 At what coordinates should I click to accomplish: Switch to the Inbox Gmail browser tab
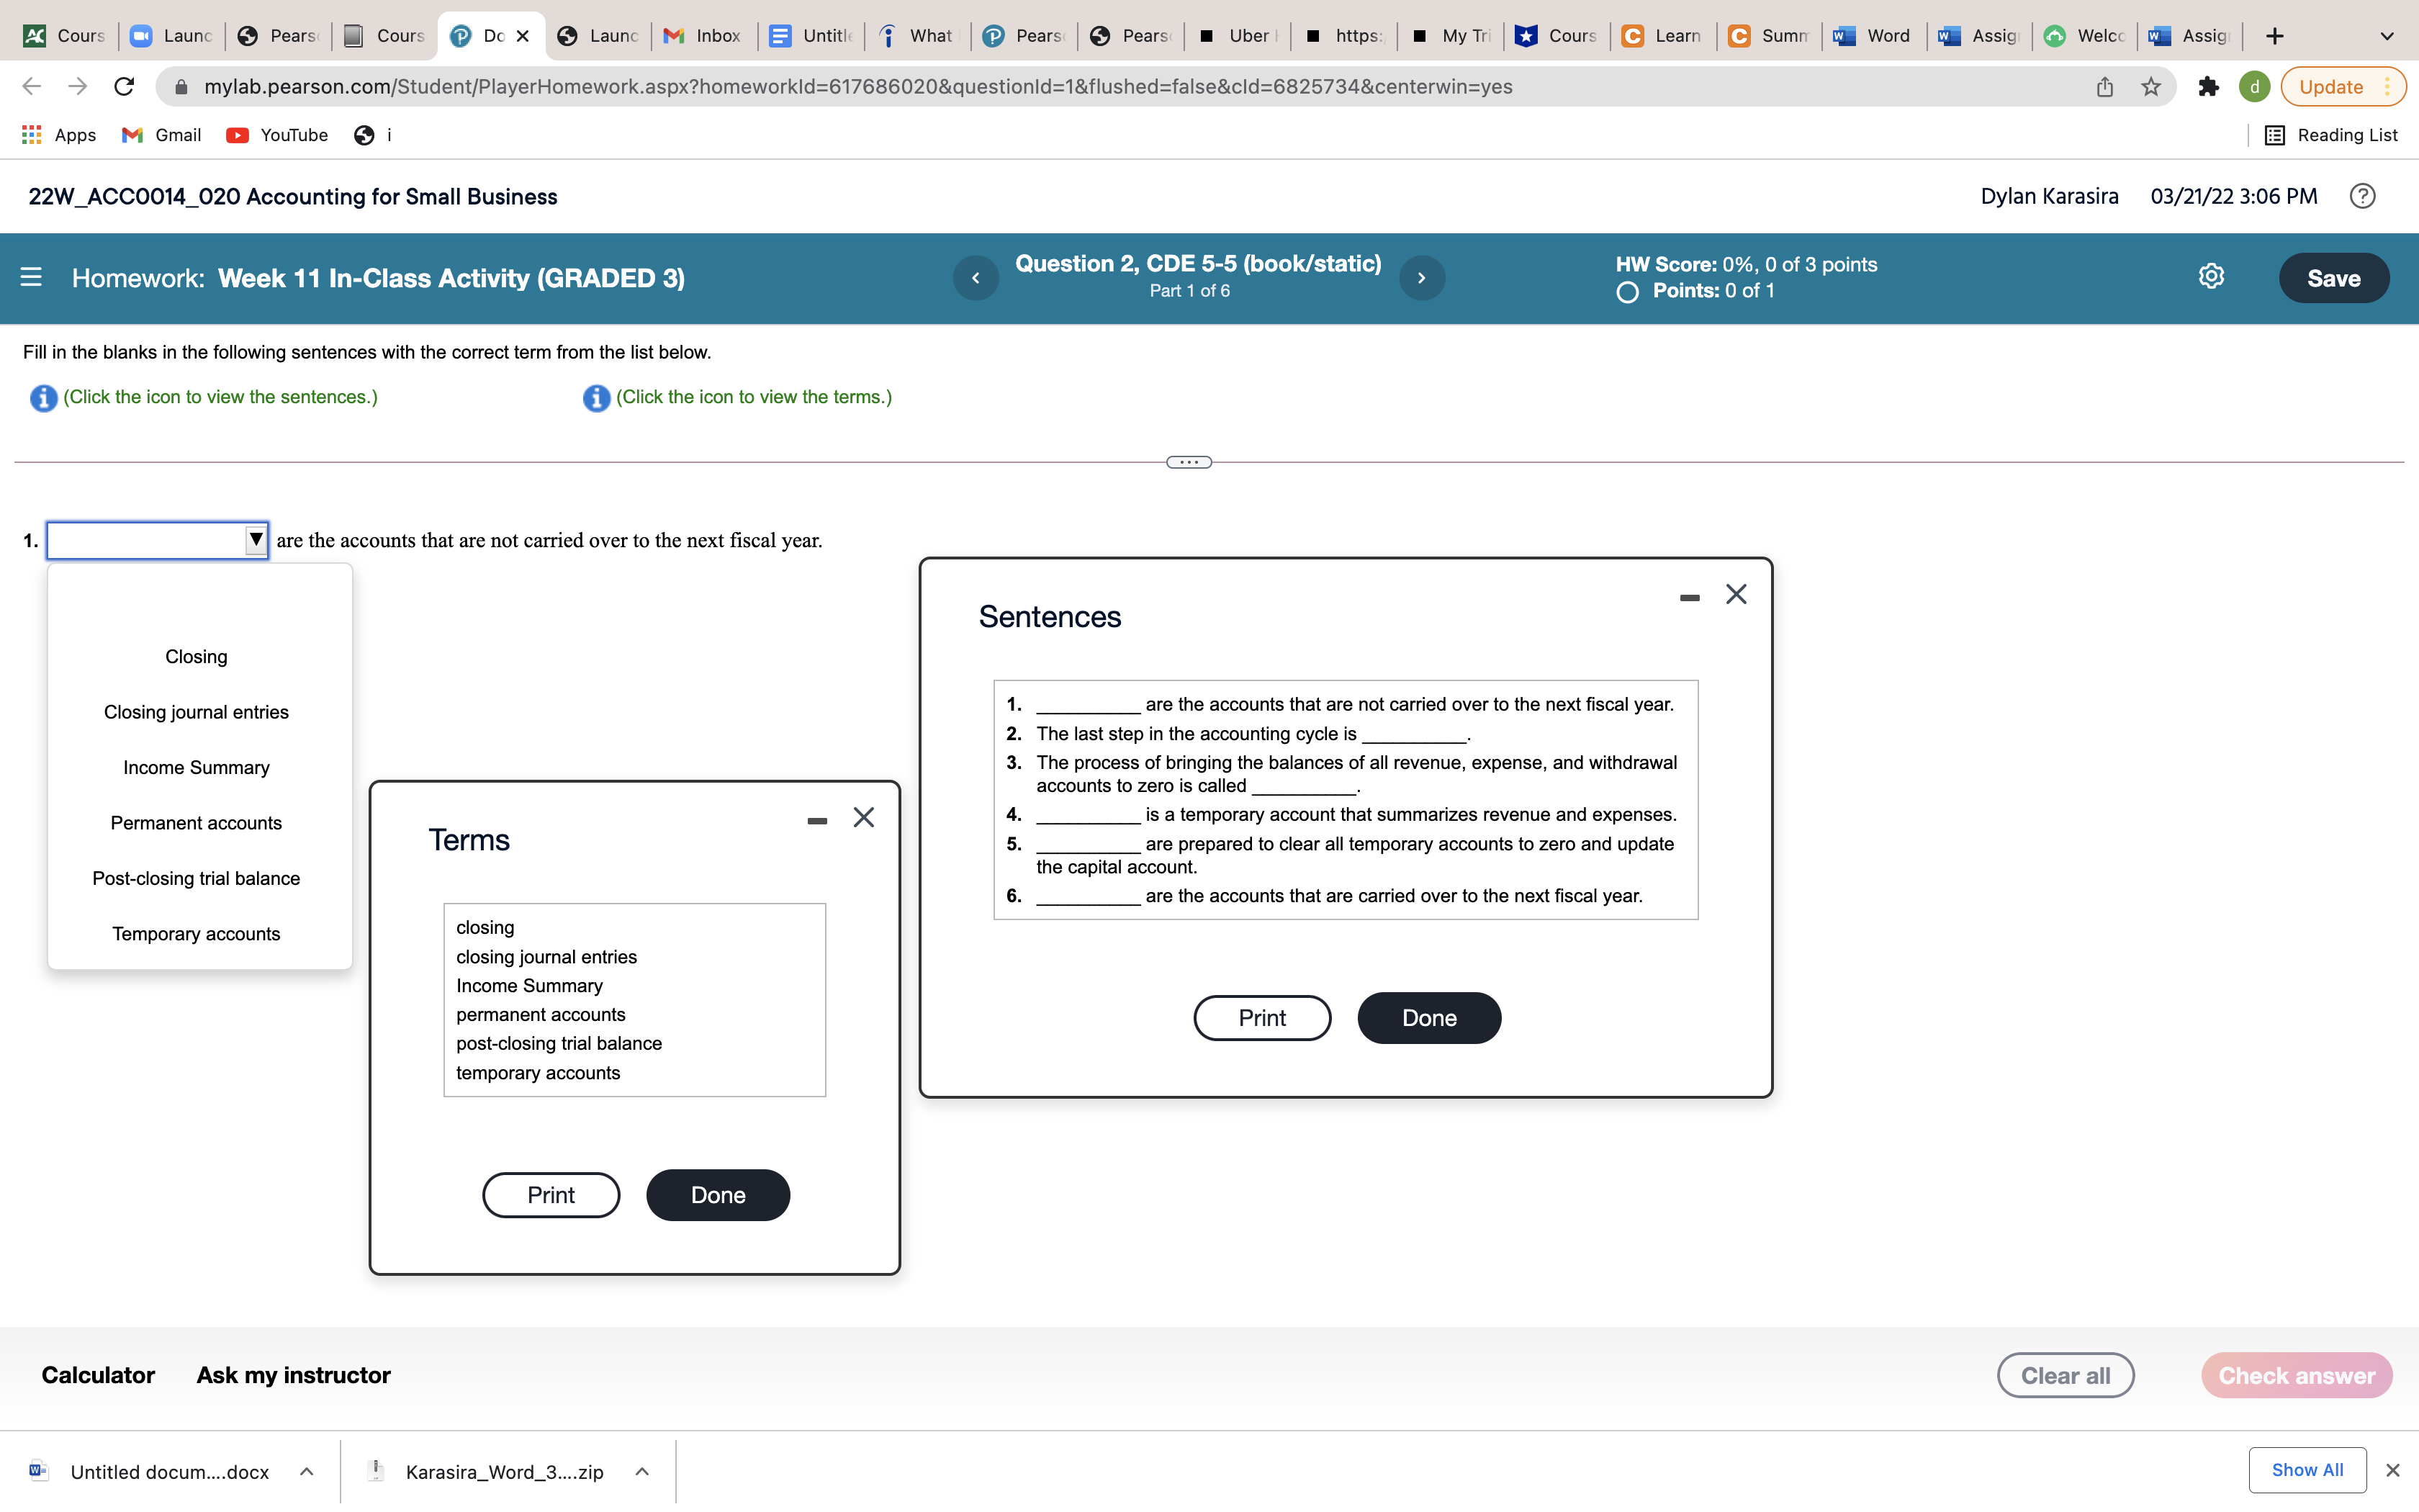(x=703, y=36)
